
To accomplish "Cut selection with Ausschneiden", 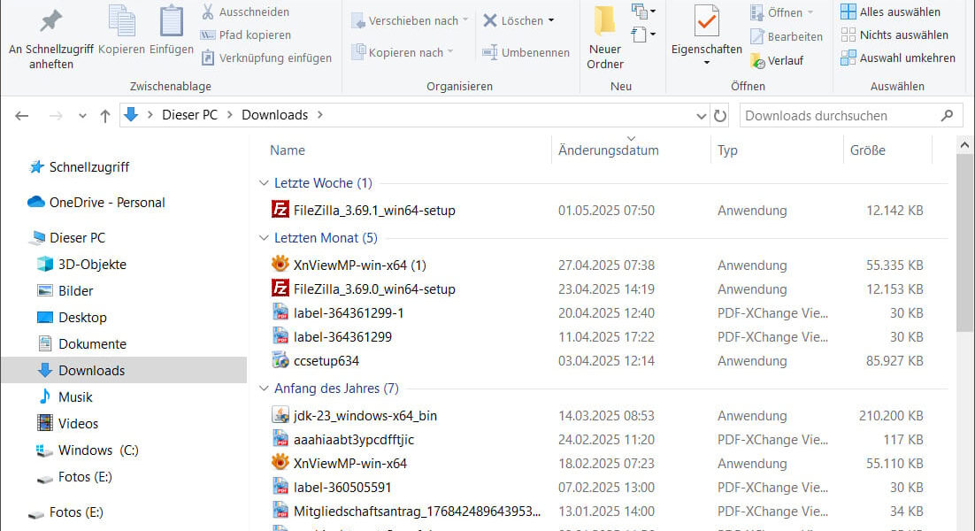I will [x=245, y=12].
